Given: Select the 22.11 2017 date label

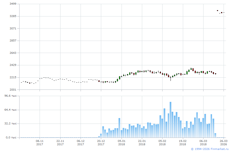Looking at the screenshot, I should (x=60, y=142).
